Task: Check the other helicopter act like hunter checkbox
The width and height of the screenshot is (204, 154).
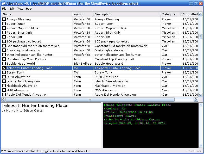Action: pyautogui.click(x=4, y=55)
